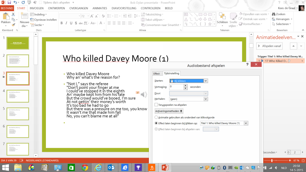Image resolution: width=306 pixels, height=172 pixels.
Task: Open the ANIMATIES ribbon tab
Action: click(x=100, y=8)
